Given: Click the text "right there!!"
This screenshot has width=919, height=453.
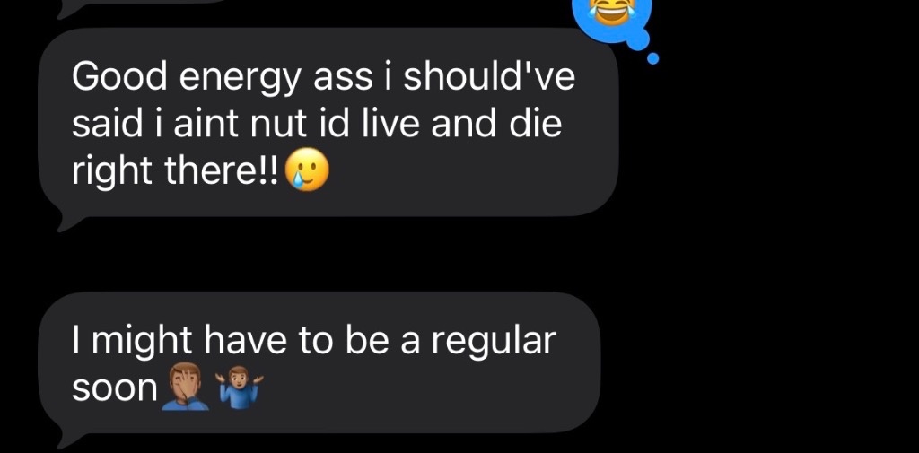Looking at the screenshot, I should [175, 172].
